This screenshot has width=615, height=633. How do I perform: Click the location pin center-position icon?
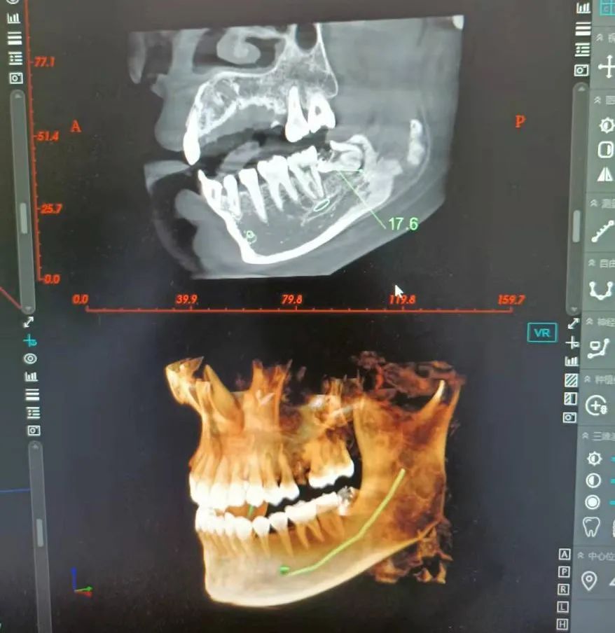pyautogui.click(x=590, y=580)
